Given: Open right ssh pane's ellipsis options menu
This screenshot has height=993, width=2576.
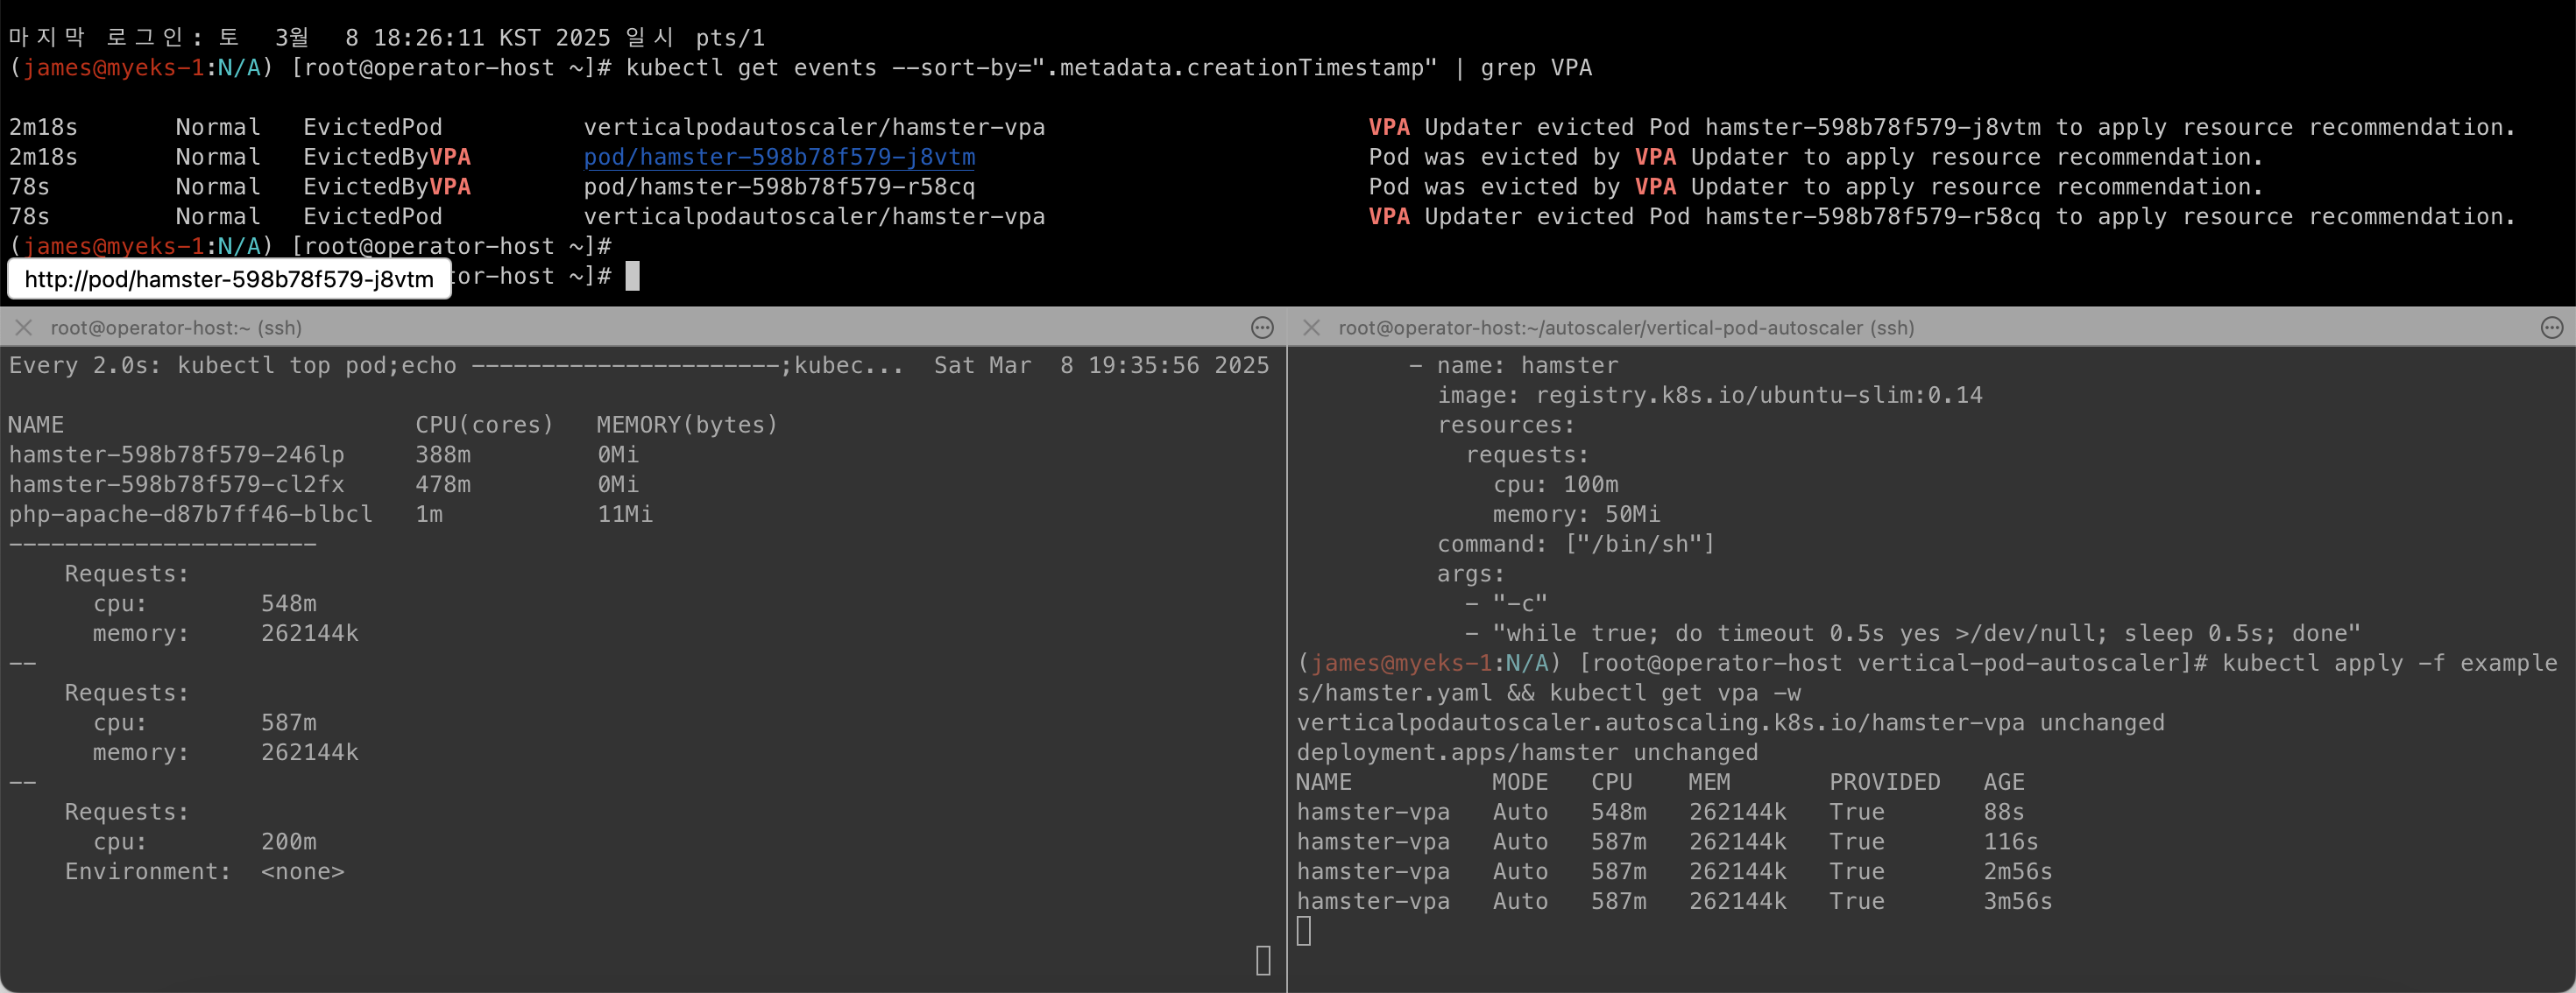Looking at the screenshot, I should [x=2551, y=327].
